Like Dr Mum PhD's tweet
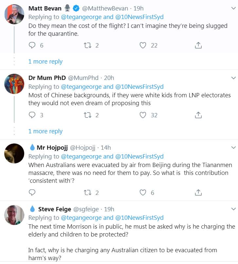The height and width of the screenshot is (264, 238). tap(143, 115)
